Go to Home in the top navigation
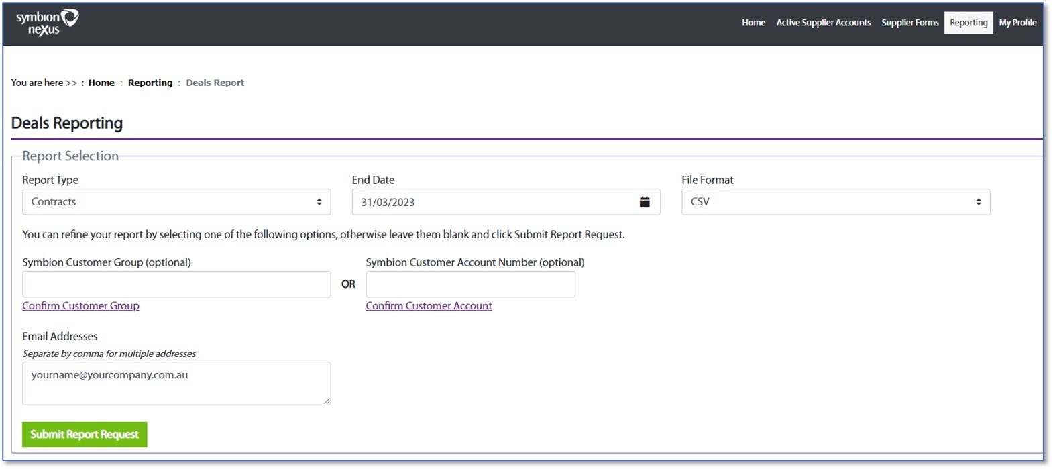The image size is (1053, 469). click(753, 23)
